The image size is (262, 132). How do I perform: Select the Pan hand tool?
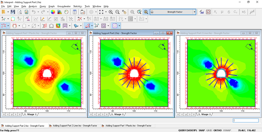tap(124, 12)
